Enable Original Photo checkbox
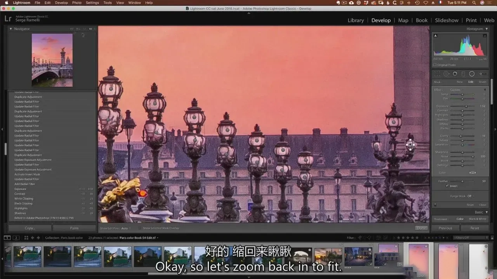This screenshot has width=497, height=279. point(434,65)
